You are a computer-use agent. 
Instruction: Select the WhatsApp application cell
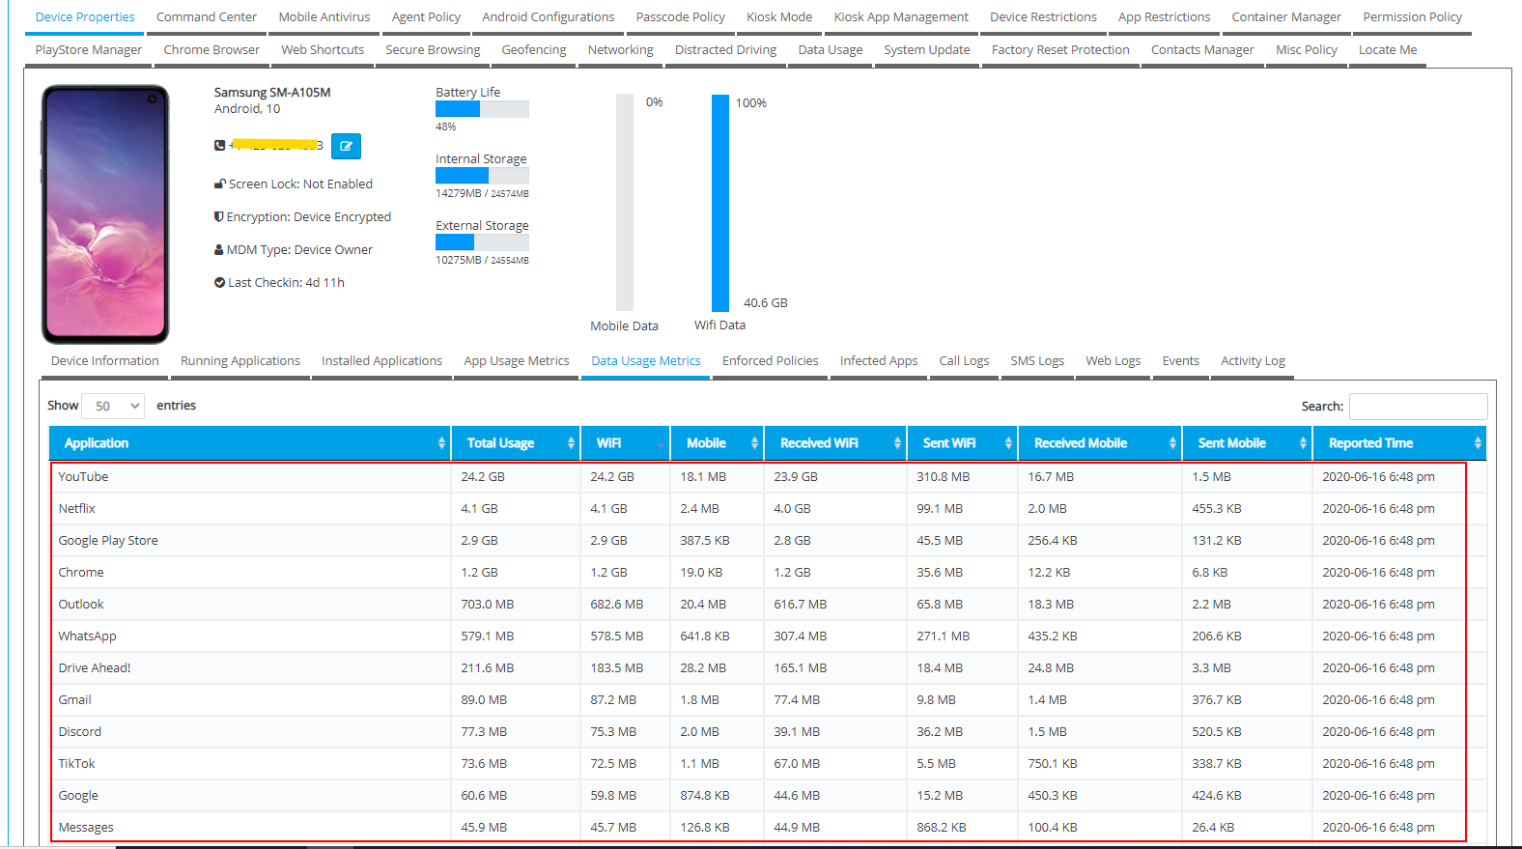251,637
